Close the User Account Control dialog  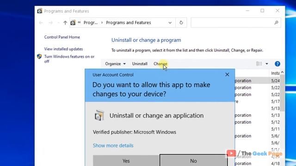[227, 75]
